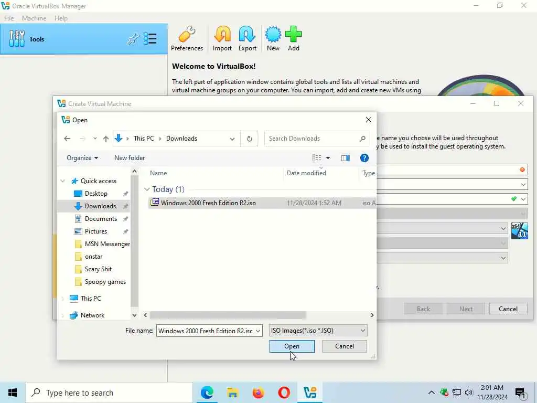Cancel the Open file dialog
This screenshot has height=403, width=537.
[x=344, y=346]
